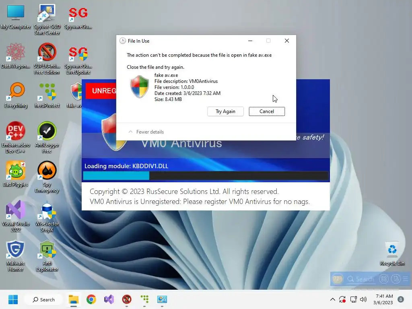Viewport: 412px width, 309px height.
Task: Open notification center badge
Action: tap(401, 299)
